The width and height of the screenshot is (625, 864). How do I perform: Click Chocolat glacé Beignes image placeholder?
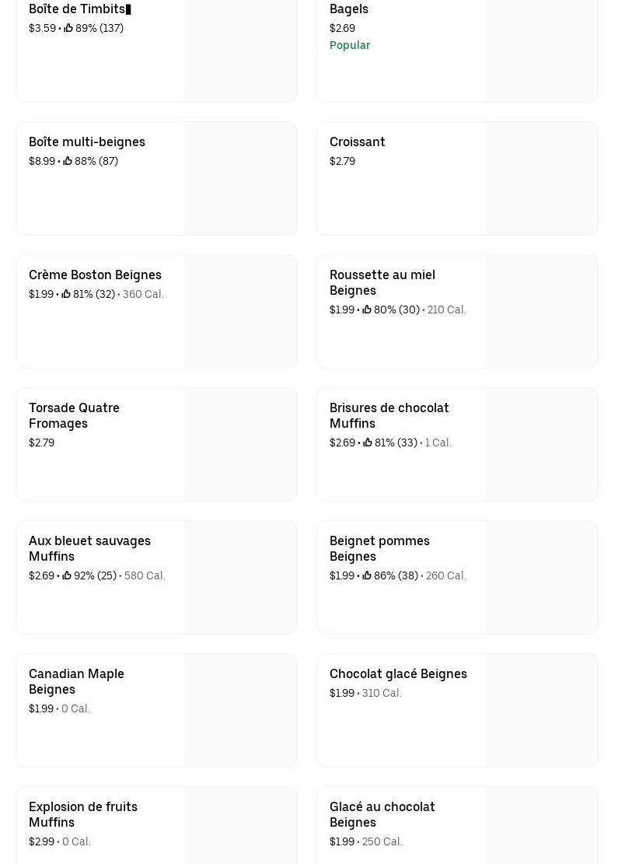pyautogui.click(x=541, y=710)
